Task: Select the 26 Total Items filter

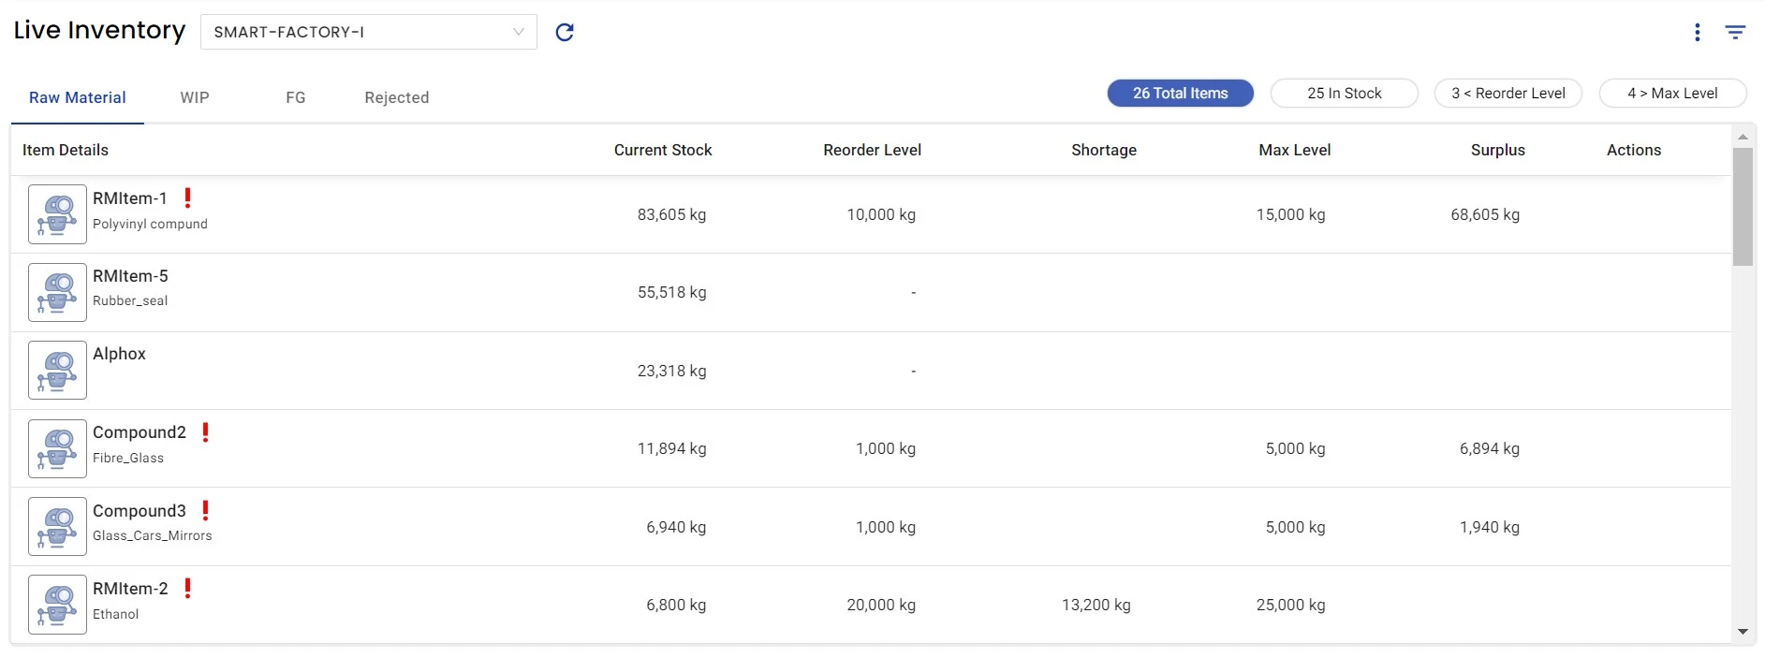Action: tap(1181, 94)
